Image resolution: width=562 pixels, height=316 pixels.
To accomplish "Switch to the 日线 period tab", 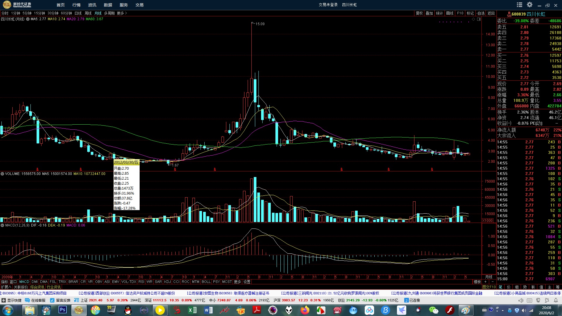I will click(78, 13).
